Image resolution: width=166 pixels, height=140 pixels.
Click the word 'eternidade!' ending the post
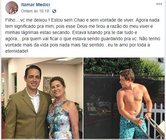click(x=17, y=51)
